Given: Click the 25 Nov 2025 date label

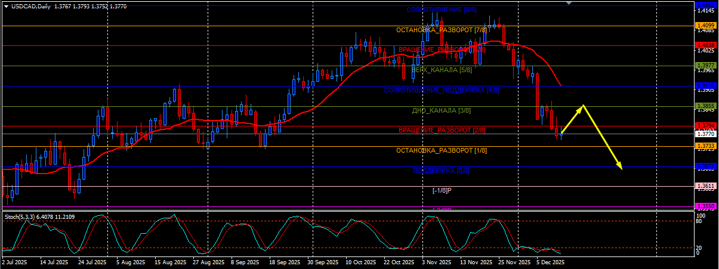Looking at the screenshot, I should point(515,262).
